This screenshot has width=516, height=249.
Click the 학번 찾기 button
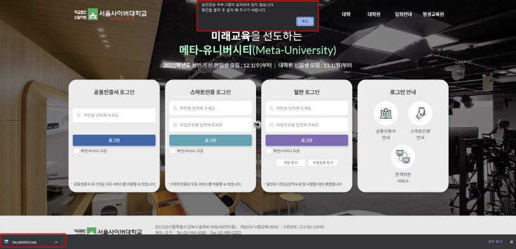tap(290, 163)
